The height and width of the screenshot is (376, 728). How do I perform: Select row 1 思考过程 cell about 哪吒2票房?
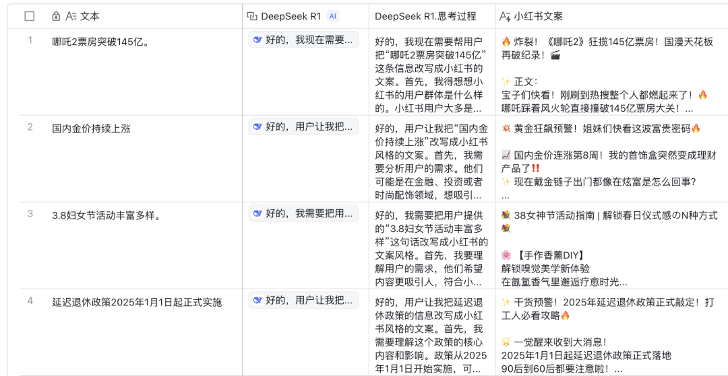(x=432, y=72)
